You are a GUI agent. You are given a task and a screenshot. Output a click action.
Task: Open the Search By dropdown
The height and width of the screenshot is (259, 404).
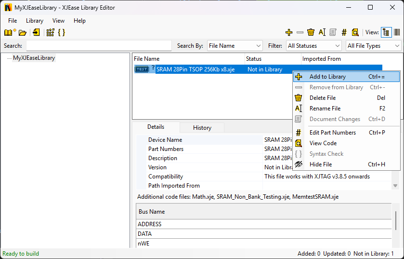[235, 46]
